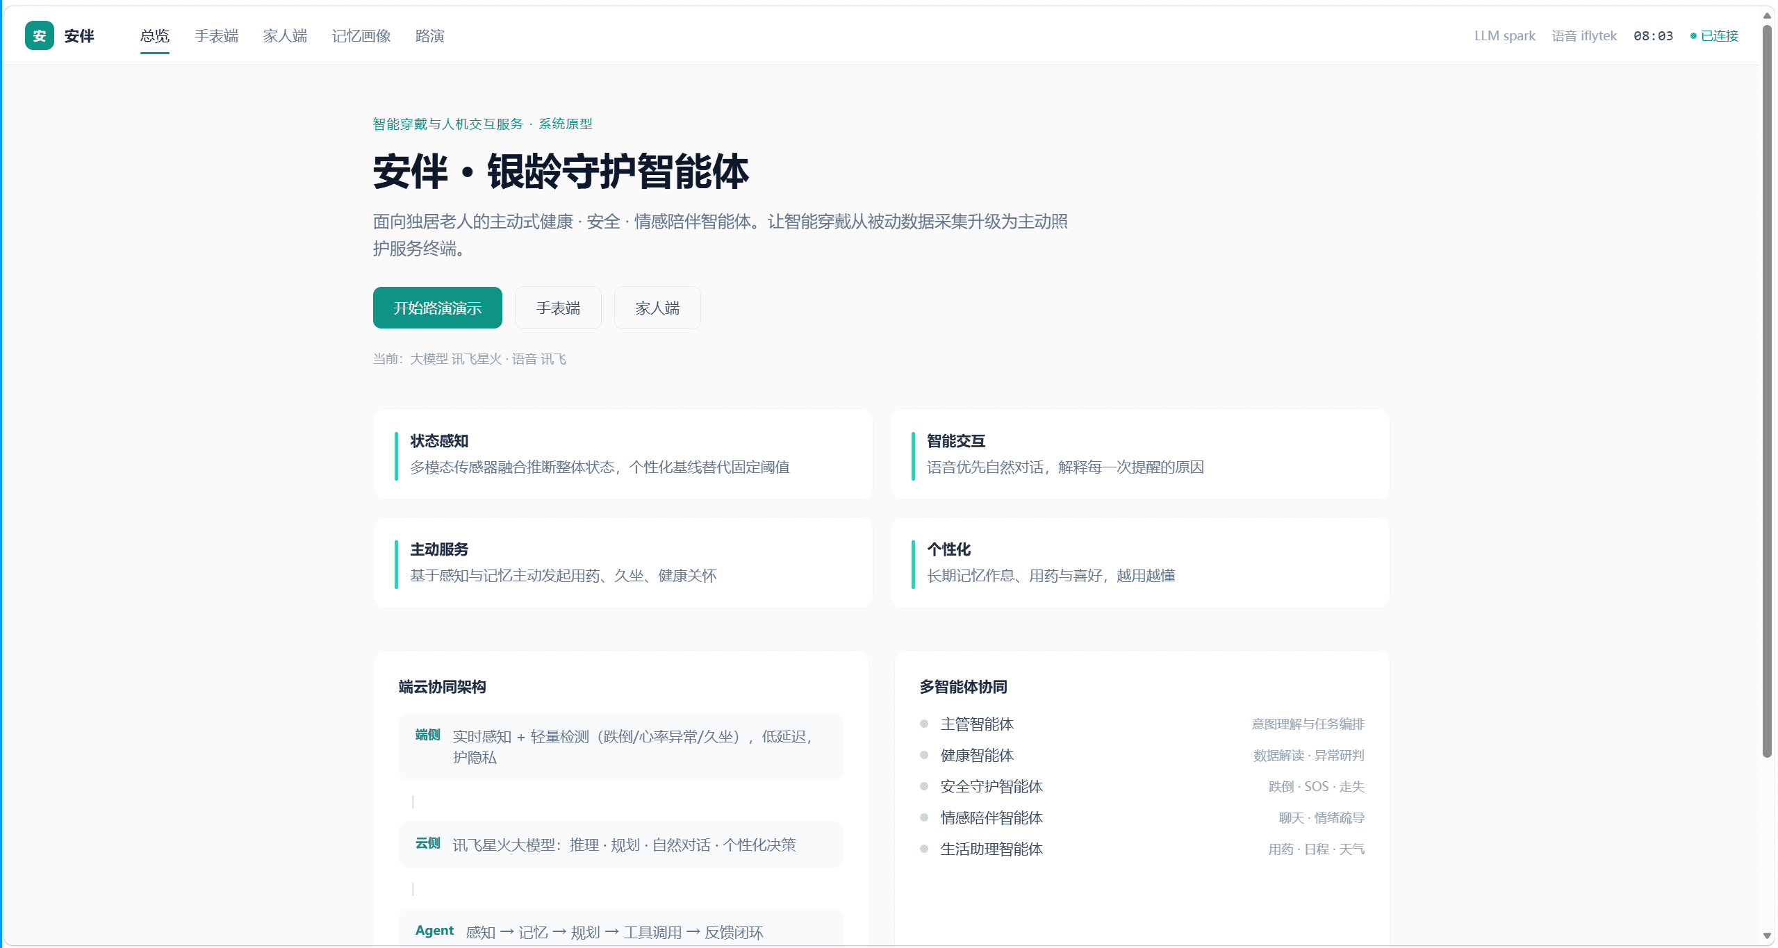Image resolution: width=1778 pixels, height=948 pixels.
Task: Click the 家人端 hero button
Action: pyautogui.click(x=657, y=308)
